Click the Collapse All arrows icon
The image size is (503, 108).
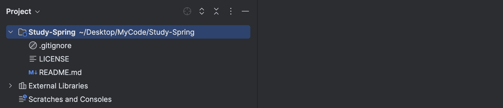[216, 11]
